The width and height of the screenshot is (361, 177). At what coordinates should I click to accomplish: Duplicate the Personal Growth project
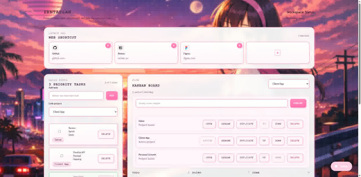[x=246, y=158]
